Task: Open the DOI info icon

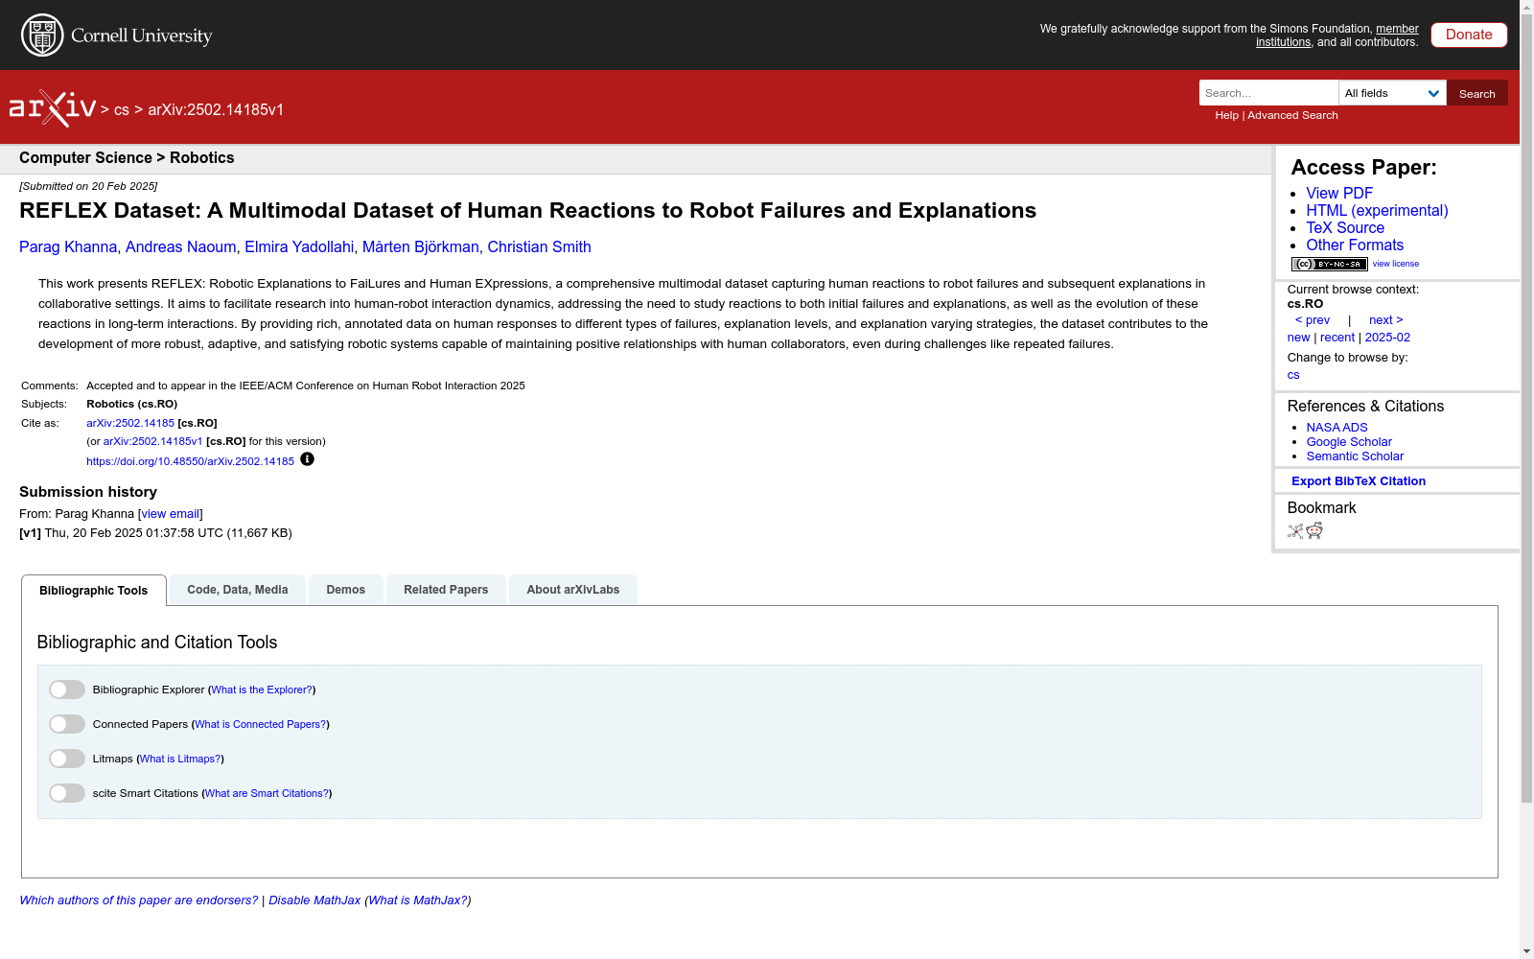Action: tap(307, 459)
